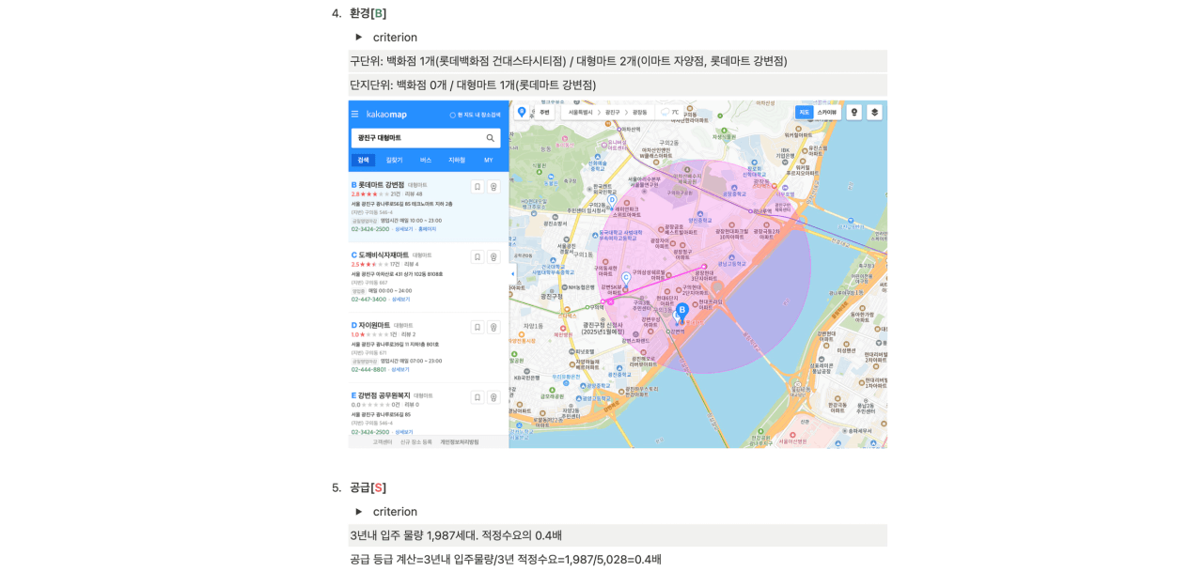Click 신규 장소 등록 footer link
Viewport: 1190px width, 571px height.
coord(416,441)
